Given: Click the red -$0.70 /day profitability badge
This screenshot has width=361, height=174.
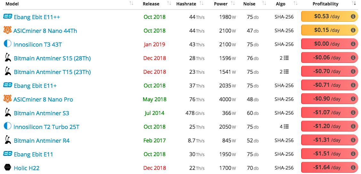Looking at the screenshot, I should tap(329, 72).
